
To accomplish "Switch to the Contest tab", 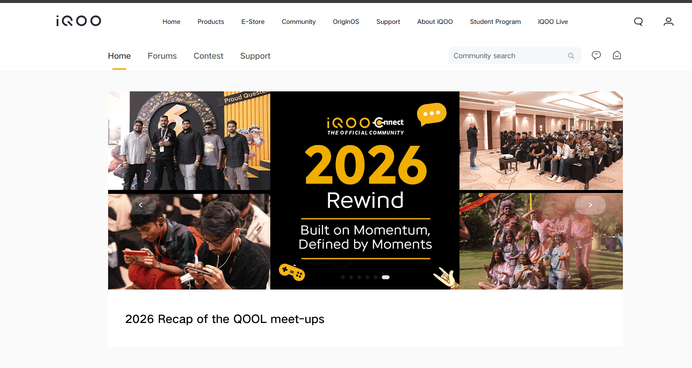I will (209, 56).
